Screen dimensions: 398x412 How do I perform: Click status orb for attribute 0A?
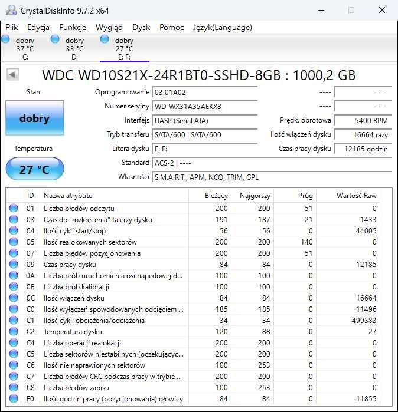[14, 275]
